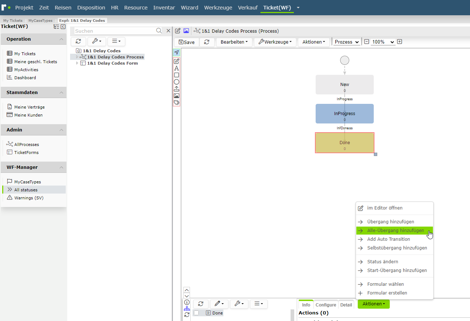Click the image insert tool in the palette
470x321 pixels.
[177, 96]
